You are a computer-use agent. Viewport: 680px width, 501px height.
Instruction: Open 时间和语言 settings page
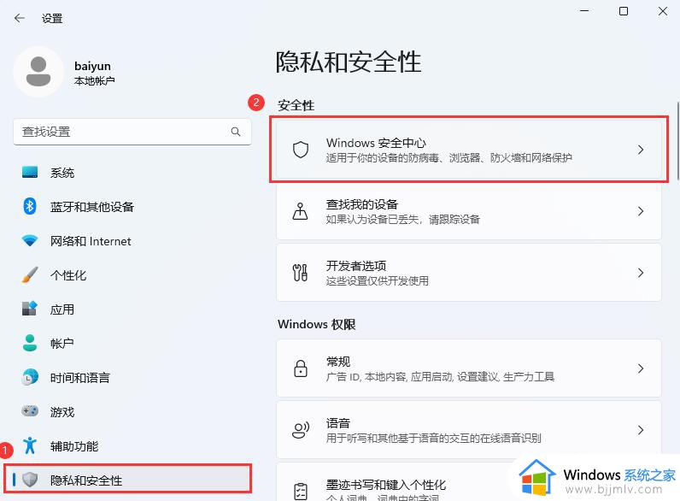coord(132,377)
